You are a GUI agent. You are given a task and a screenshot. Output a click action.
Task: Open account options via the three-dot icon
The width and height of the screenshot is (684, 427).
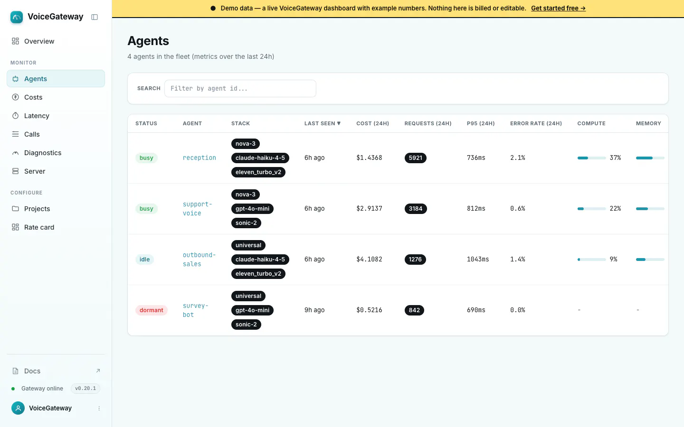coord(99,408)
